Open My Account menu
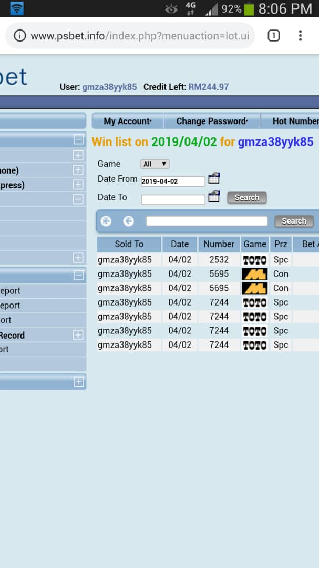 click(128, 121)
